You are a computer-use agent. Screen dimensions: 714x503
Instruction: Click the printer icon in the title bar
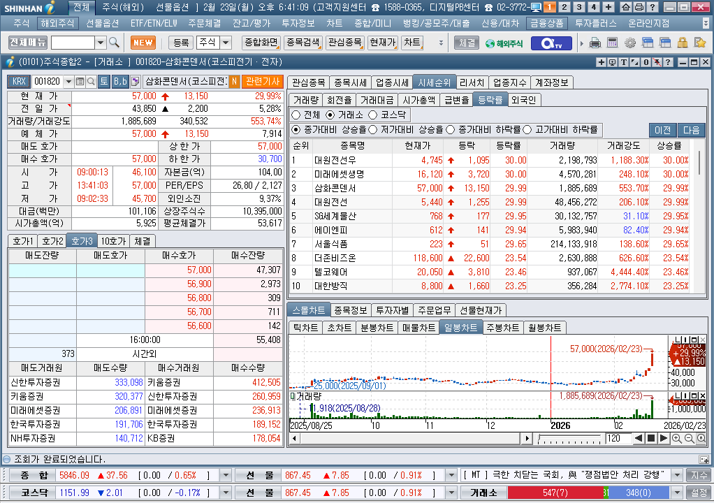pyautogui.click(x=639, y=7)
